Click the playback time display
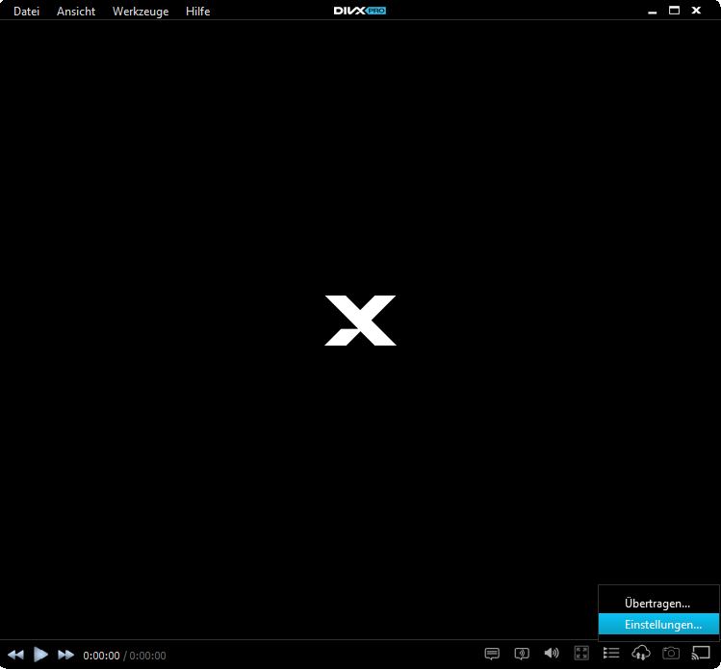 [x=124, y=656]
